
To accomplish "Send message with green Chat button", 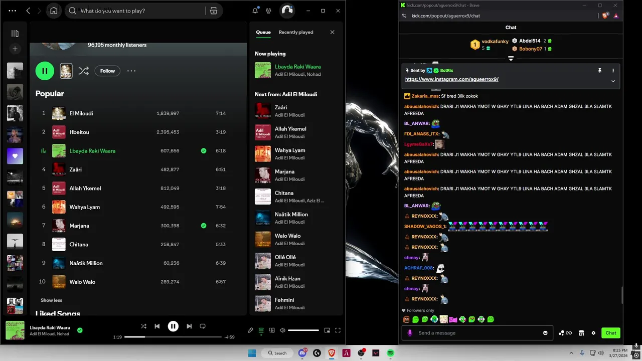I will (x=611, y=333).
